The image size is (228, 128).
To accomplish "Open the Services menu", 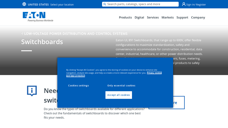I will point(153,17).
